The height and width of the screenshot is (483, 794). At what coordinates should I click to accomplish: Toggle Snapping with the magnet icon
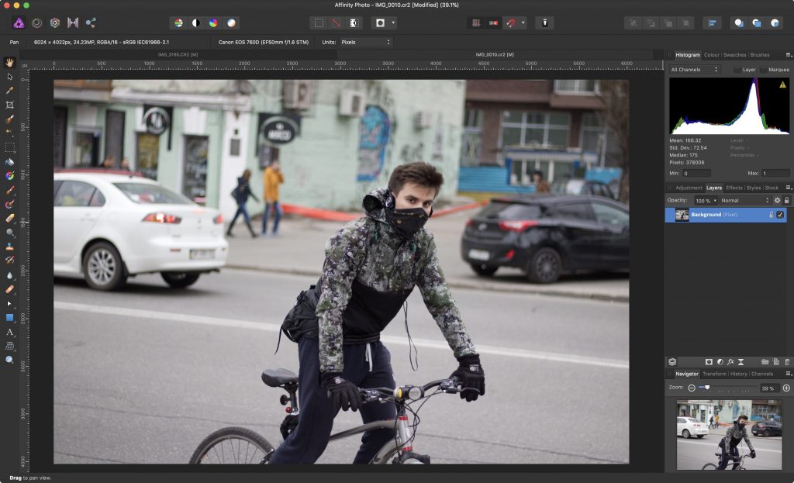[511, 22]
